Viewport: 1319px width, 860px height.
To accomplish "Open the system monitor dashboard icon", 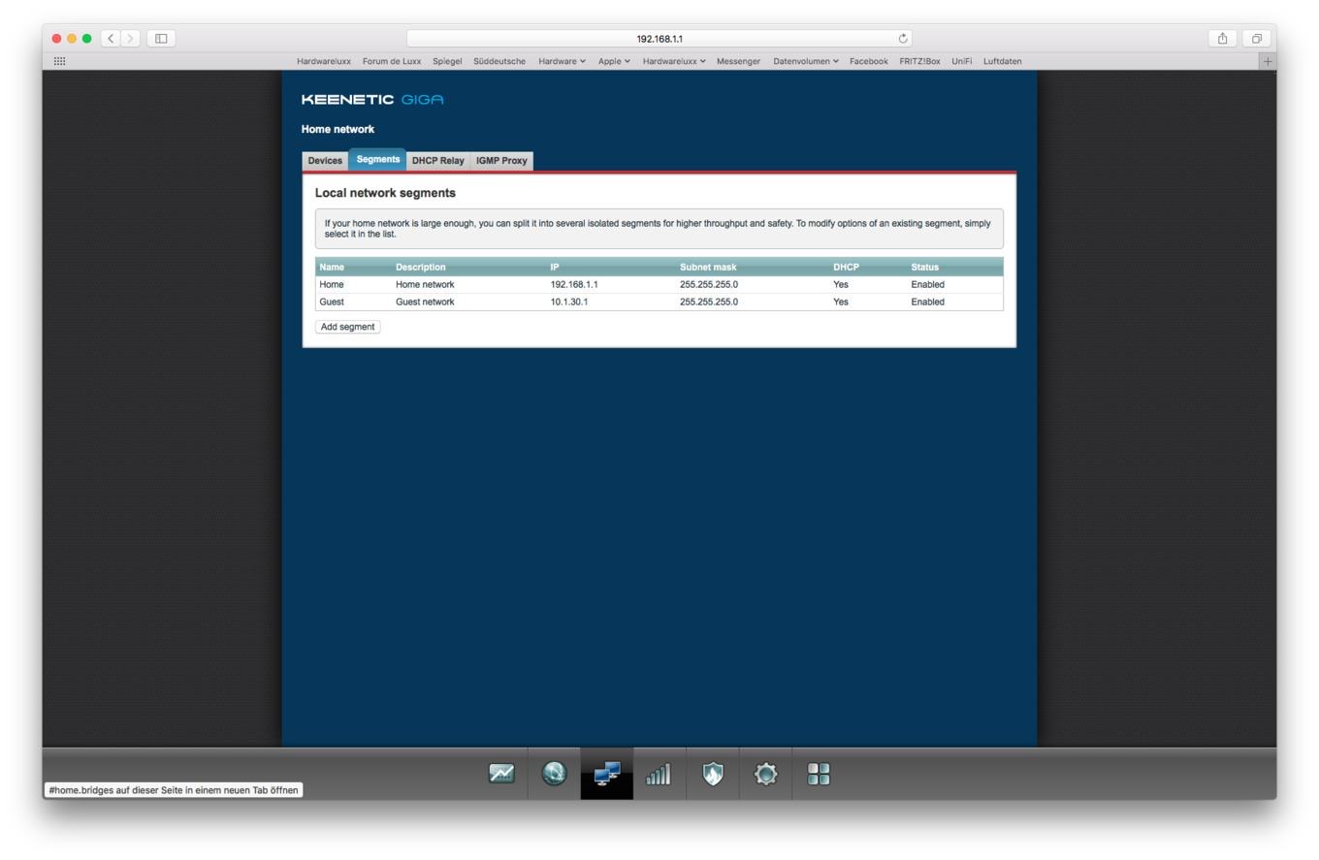I will (x=501, y=774).
